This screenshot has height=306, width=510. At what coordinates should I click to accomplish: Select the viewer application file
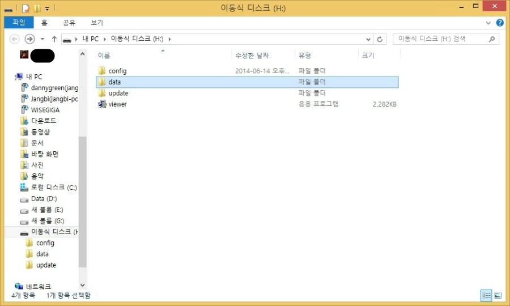click(x=117, y=104)
